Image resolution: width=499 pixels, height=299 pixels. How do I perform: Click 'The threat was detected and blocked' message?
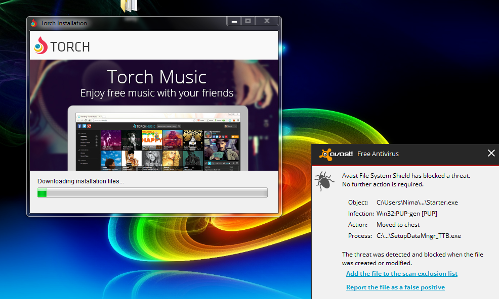click(x=412, y=259)
